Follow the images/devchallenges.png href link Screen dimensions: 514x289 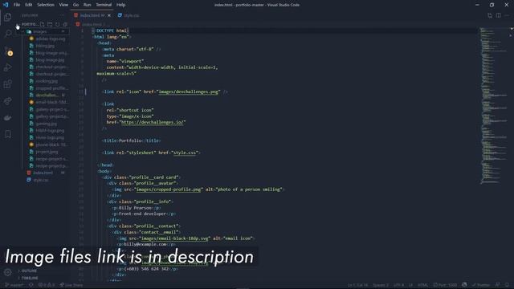189,92
